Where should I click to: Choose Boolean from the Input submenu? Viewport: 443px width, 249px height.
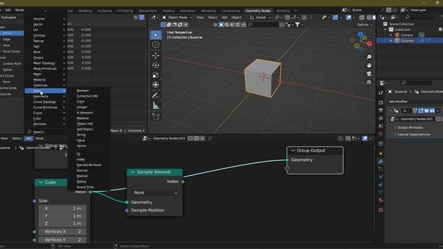[83, 91]
